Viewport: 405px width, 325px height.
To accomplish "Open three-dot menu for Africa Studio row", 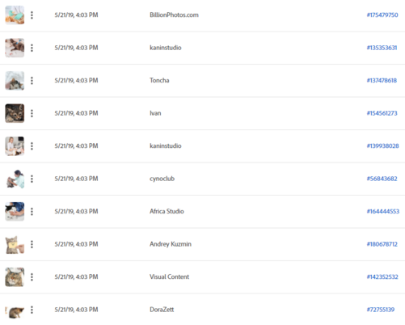I will [32, 212].
